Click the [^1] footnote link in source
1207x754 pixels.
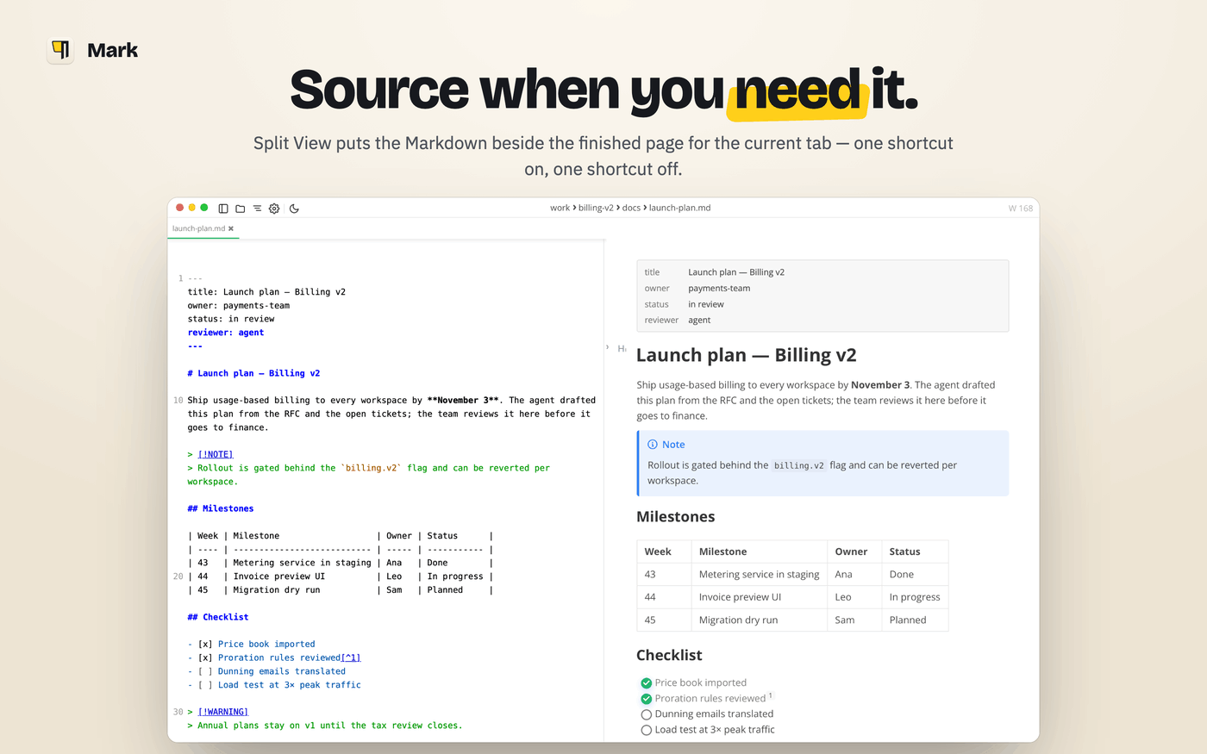(351, 657)
